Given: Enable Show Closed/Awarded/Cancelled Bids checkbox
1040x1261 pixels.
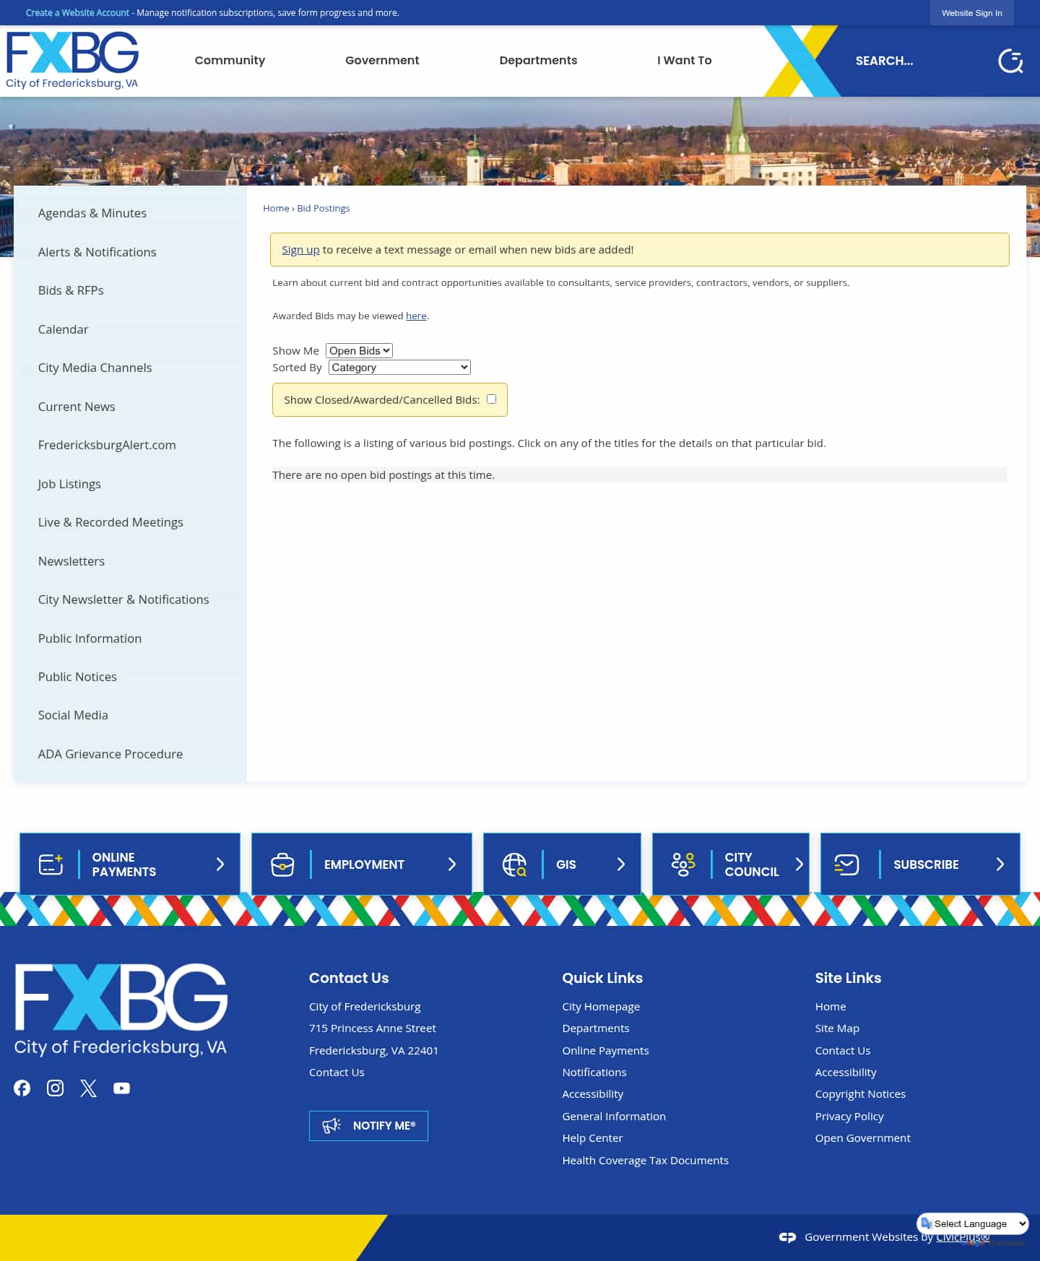Looking at the screenshot, I should tap(492, 399).
